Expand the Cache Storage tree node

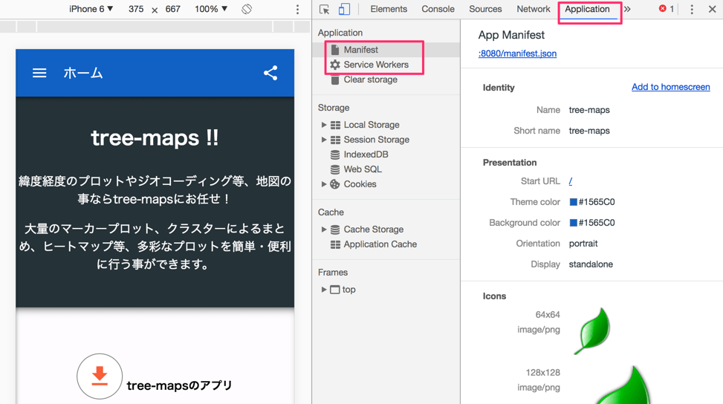pos(324,229)
